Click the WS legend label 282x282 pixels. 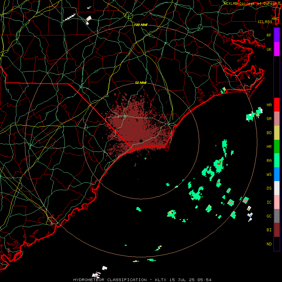coord(269,175)
